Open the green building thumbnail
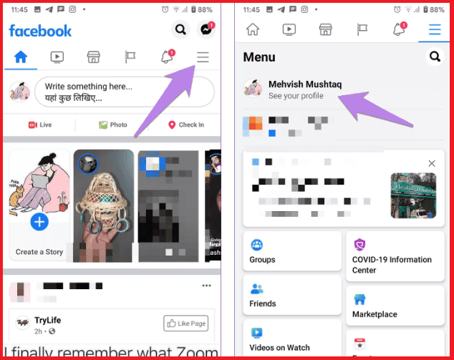454x360 pixels. [413, 195]
